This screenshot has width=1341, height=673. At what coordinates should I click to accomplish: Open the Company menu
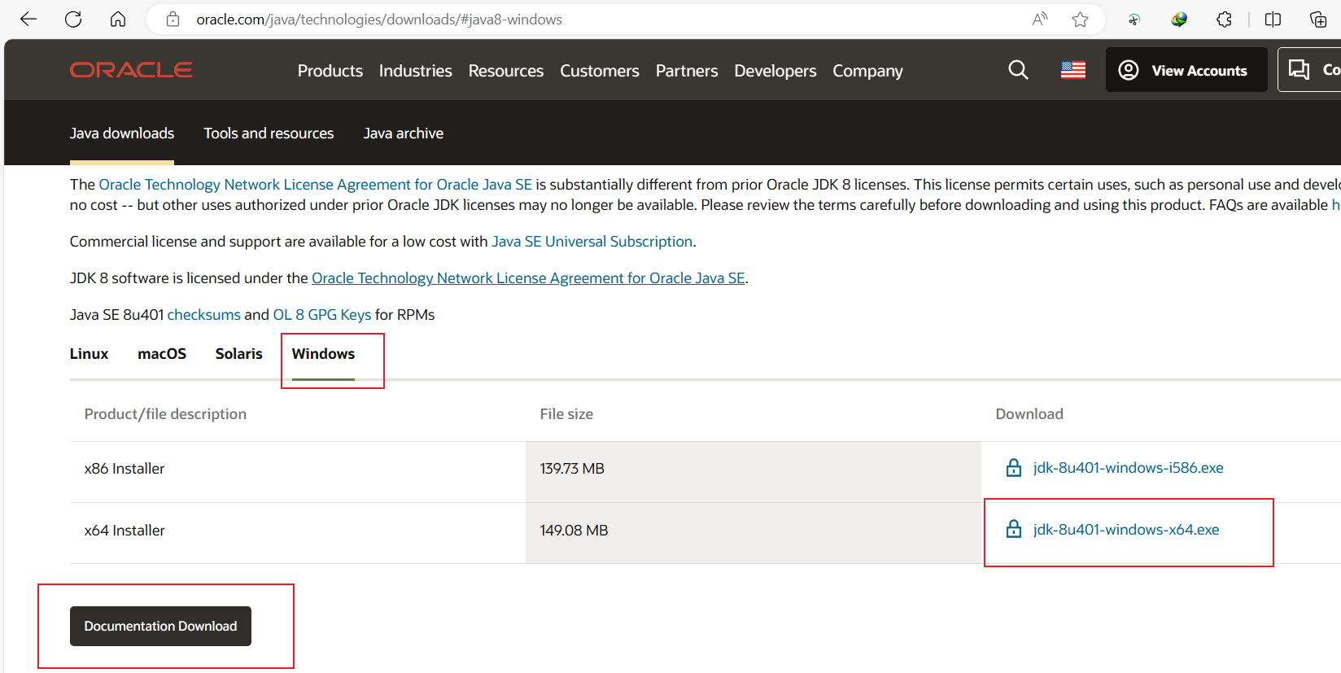(867, 71)
